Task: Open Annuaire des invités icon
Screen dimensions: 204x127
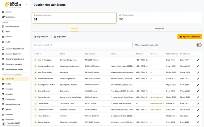Action: pyautogui.click(x=3, y=54)
